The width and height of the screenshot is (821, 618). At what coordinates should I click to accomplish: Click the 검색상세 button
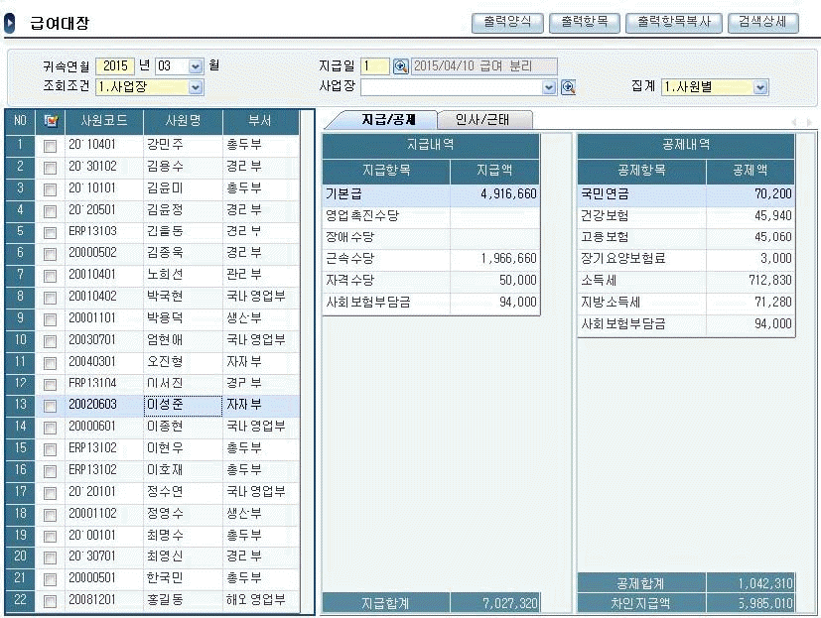coord(762,22)
